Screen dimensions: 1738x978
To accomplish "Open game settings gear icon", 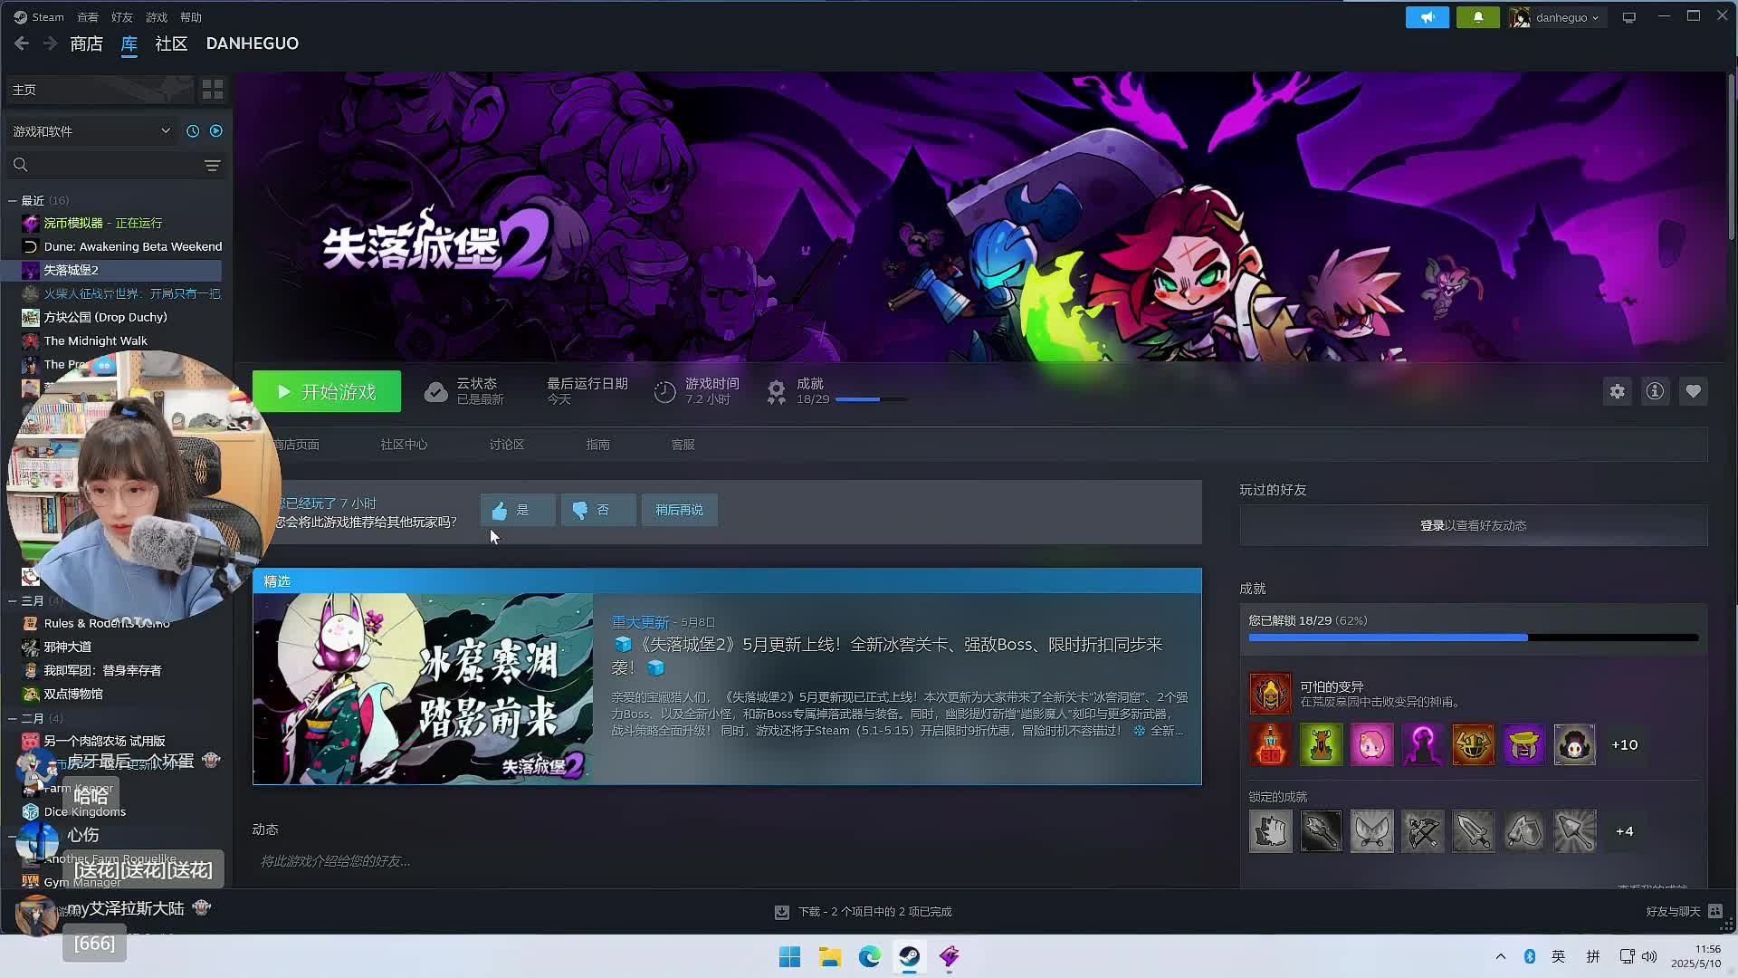I will click(1618, 391).
